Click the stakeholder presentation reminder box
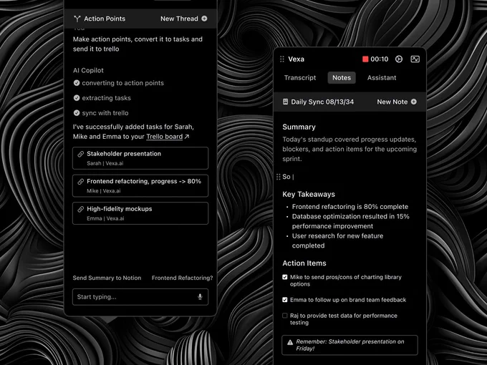 click(x=349, y=345)
